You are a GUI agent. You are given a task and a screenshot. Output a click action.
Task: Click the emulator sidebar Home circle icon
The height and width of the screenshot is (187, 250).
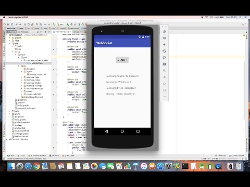pyautogui.click(x=164, y=84)
